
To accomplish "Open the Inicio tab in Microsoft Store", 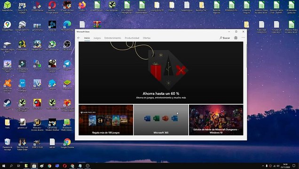I will (87, 38).
